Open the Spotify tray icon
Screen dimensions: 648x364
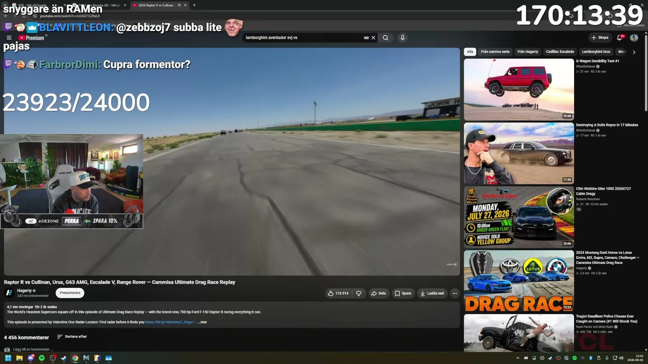(575, 358)
